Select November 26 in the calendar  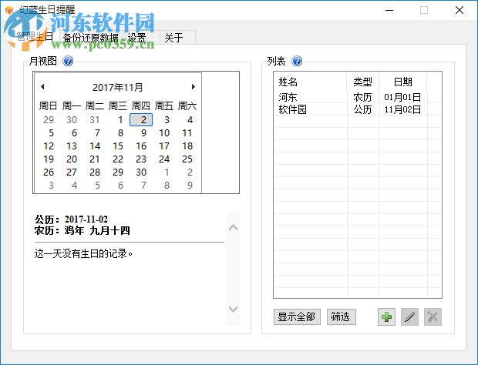click(x=49, y=172)
